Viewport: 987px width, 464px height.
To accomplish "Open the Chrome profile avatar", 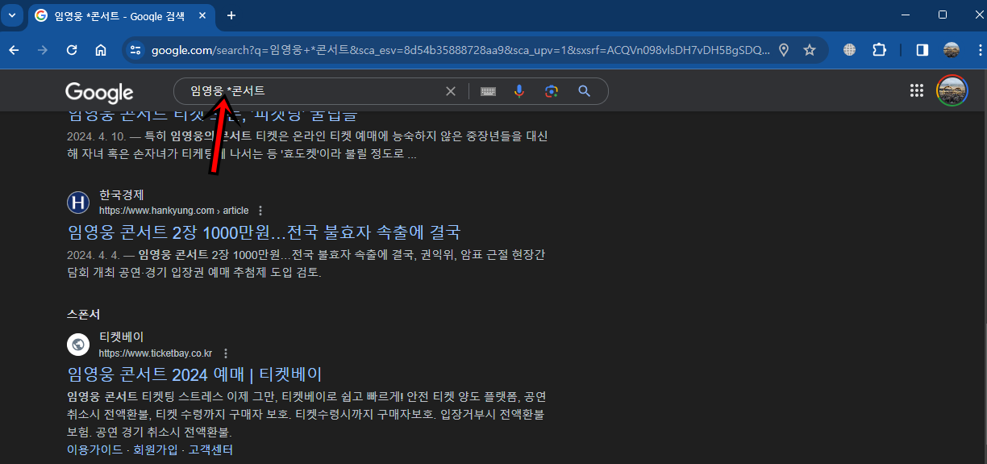I will (x=952, y=50).
